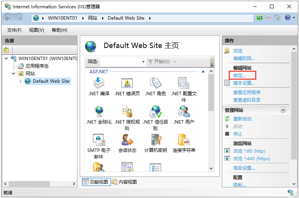This screenshot has height=198, width=299.
Task: Click the create connection icon in 连接 toolbar
Action: coord(6,50)
